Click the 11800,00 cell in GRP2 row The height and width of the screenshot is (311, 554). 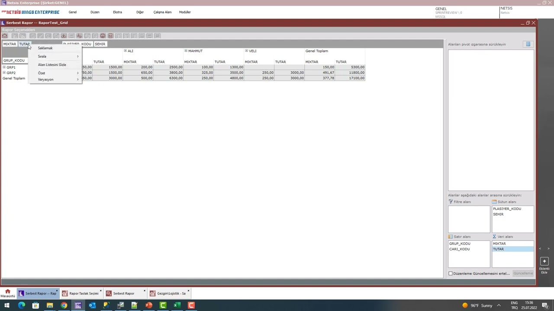pyautogui.click(x=350, y=73)
